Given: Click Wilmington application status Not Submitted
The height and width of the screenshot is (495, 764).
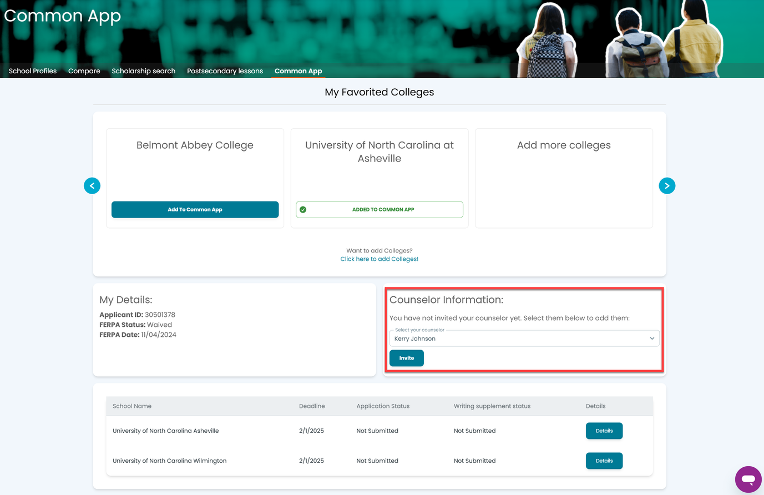Looking at the screenshot, I should tap(377, 461).
